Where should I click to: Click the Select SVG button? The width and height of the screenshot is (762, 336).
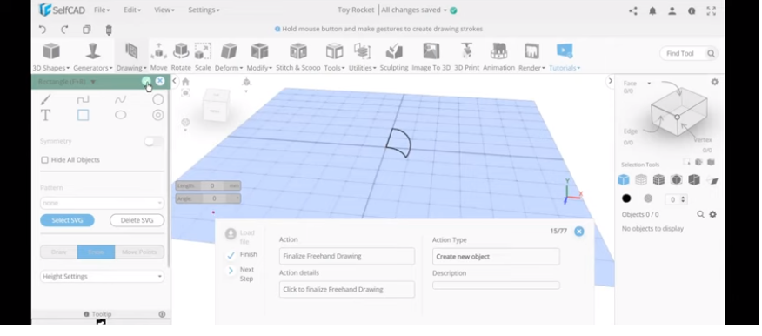pos(67,220)
